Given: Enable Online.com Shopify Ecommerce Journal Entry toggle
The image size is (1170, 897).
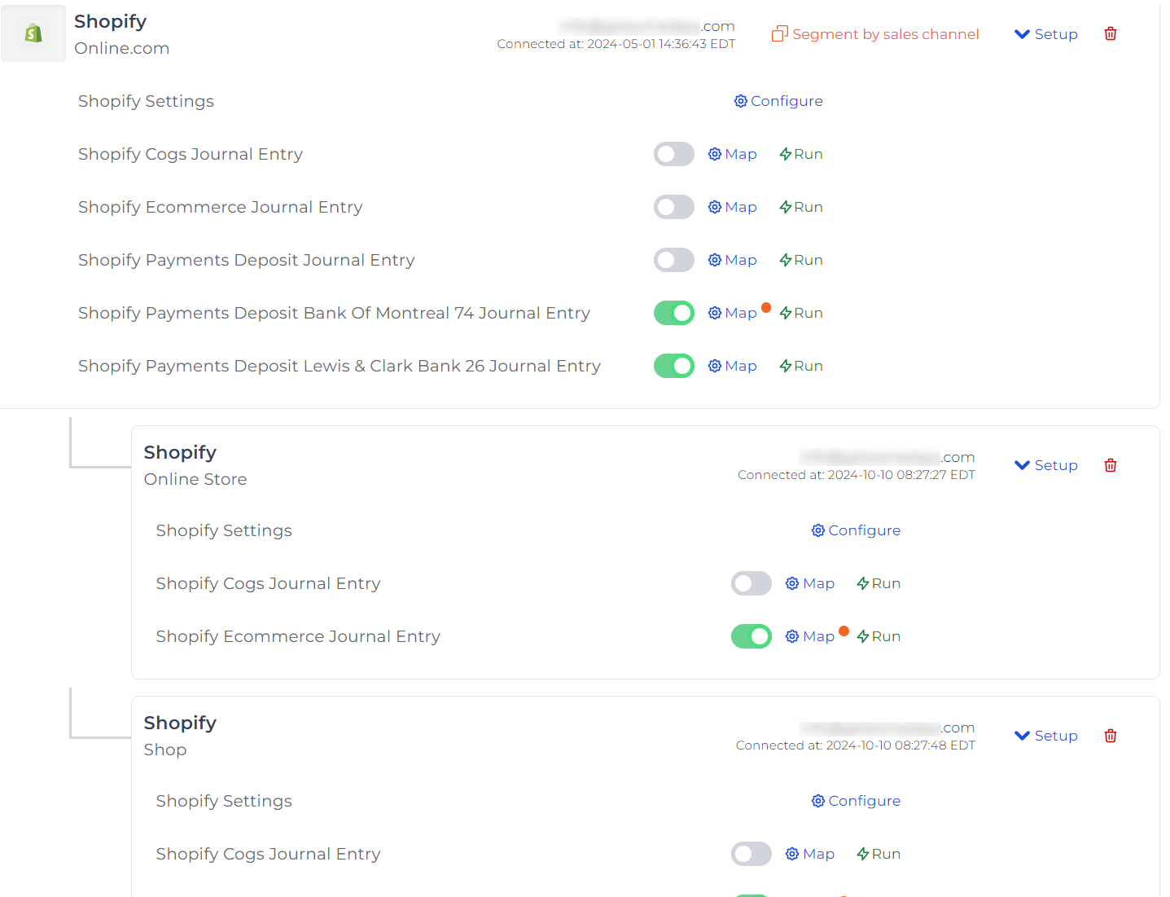Looking at the screenshot, I should [x=674, y=207].
